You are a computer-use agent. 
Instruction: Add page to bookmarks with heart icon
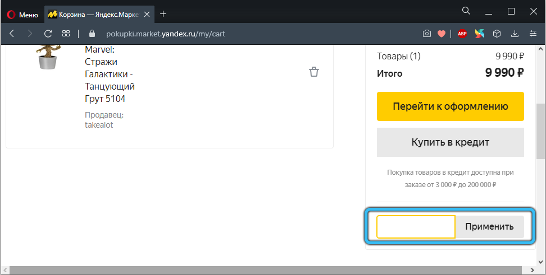[x=442, y=34]
